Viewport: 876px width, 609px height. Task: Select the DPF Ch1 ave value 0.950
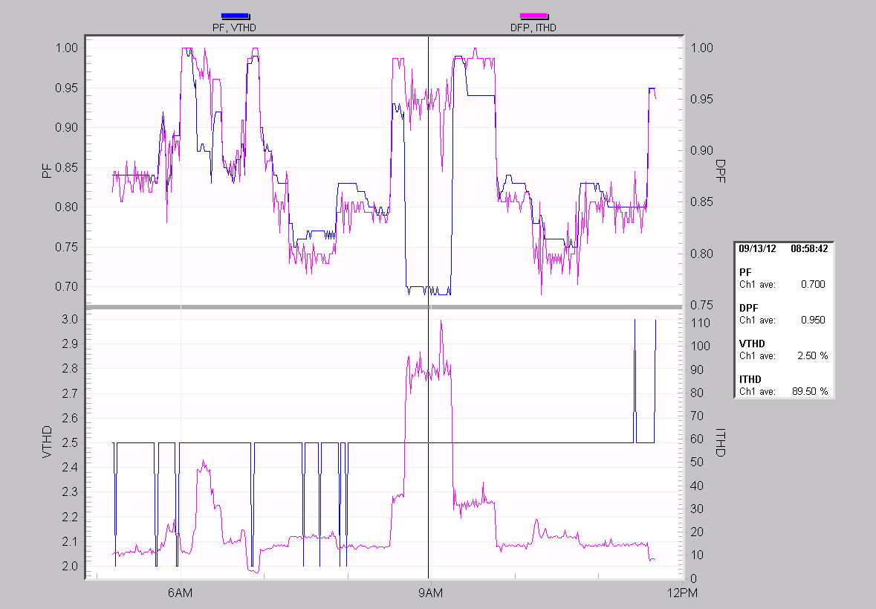812,320
